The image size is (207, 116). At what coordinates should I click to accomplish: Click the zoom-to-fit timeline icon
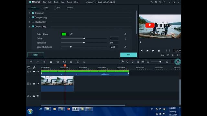(x=143, y=62)
